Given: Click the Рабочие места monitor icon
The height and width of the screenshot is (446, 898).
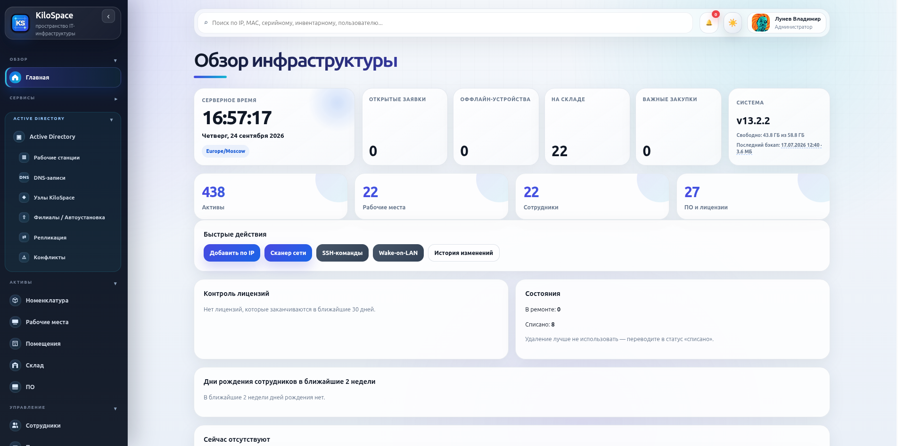Looking at the screenshot, I should point(16,322).
